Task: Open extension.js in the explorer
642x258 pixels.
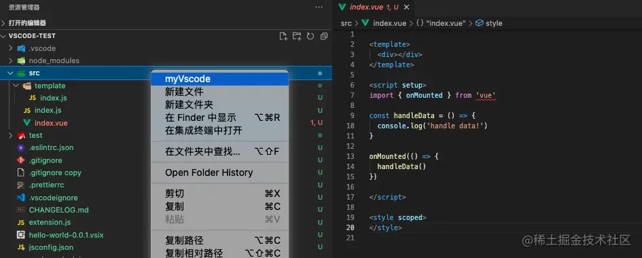Action: coord(50,223)
